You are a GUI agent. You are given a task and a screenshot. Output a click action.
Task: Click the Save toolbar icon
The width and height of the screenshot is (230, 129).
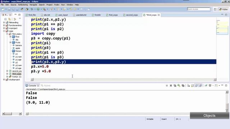click(9, 9)
